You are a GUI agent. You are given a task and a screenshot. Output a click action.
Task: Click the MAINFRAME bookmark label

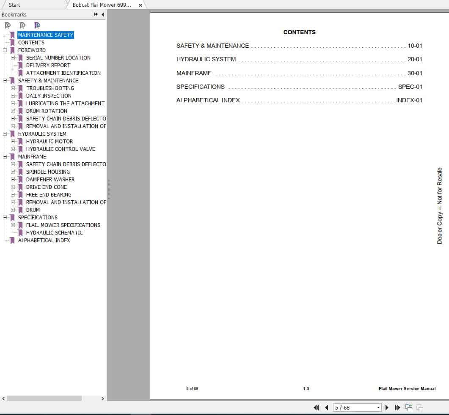click(x=32, y=156)
